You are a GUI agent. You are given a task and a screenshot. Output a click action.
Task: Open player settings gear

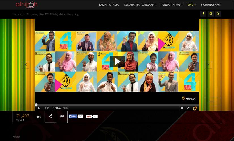182,108
